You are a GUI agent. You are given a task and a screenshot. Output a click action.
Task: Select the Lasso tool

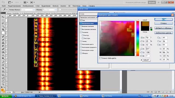(3, 23)
